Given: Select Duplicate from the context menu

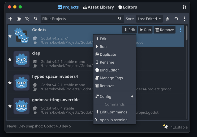Looking at the screenshot, I should [108, 54].
